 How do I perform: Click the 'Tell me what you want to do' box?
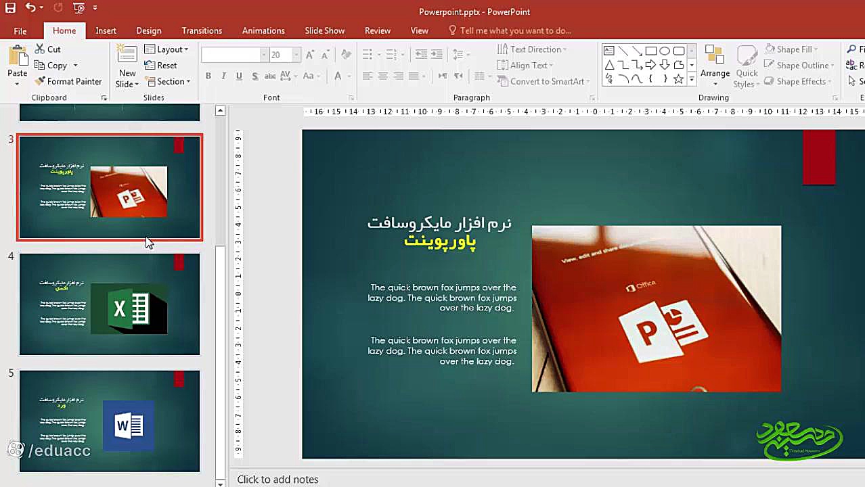pyautogui.click(x=510, y=30)
